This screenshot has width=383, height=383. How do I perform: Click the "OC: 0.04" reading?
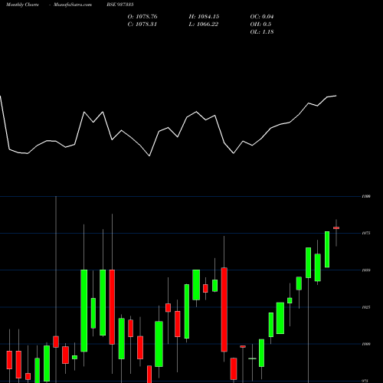click(x=262, y=17)
